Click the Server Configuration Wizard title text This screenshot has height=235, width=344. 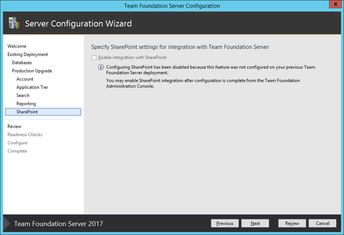pyautogui.click(x=78, y=23)
